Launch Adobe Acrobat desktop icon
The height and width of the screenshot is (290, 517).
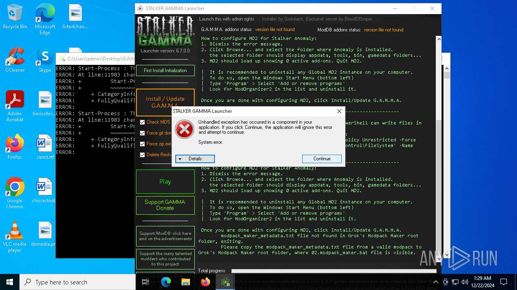click(x=15, y=106)
